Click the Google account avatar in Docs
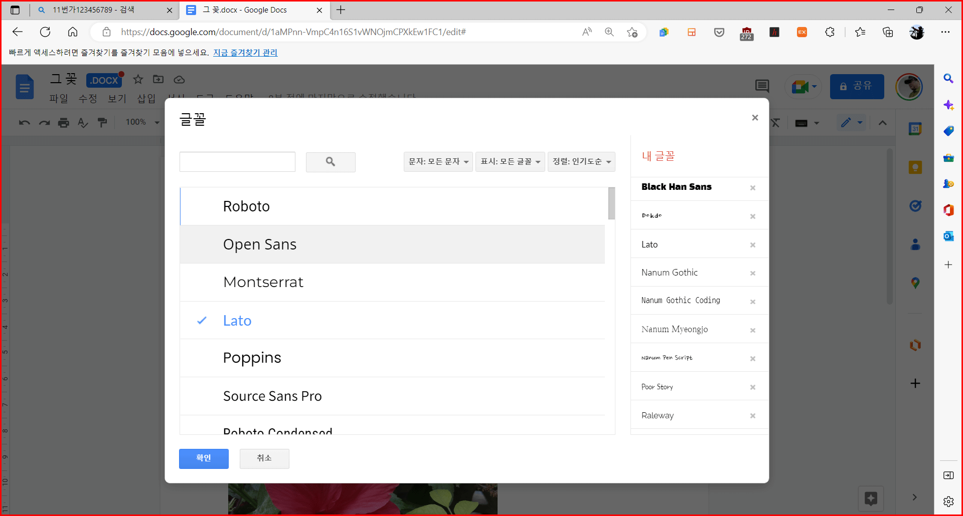Screen dimensions: 963x516 909,87
